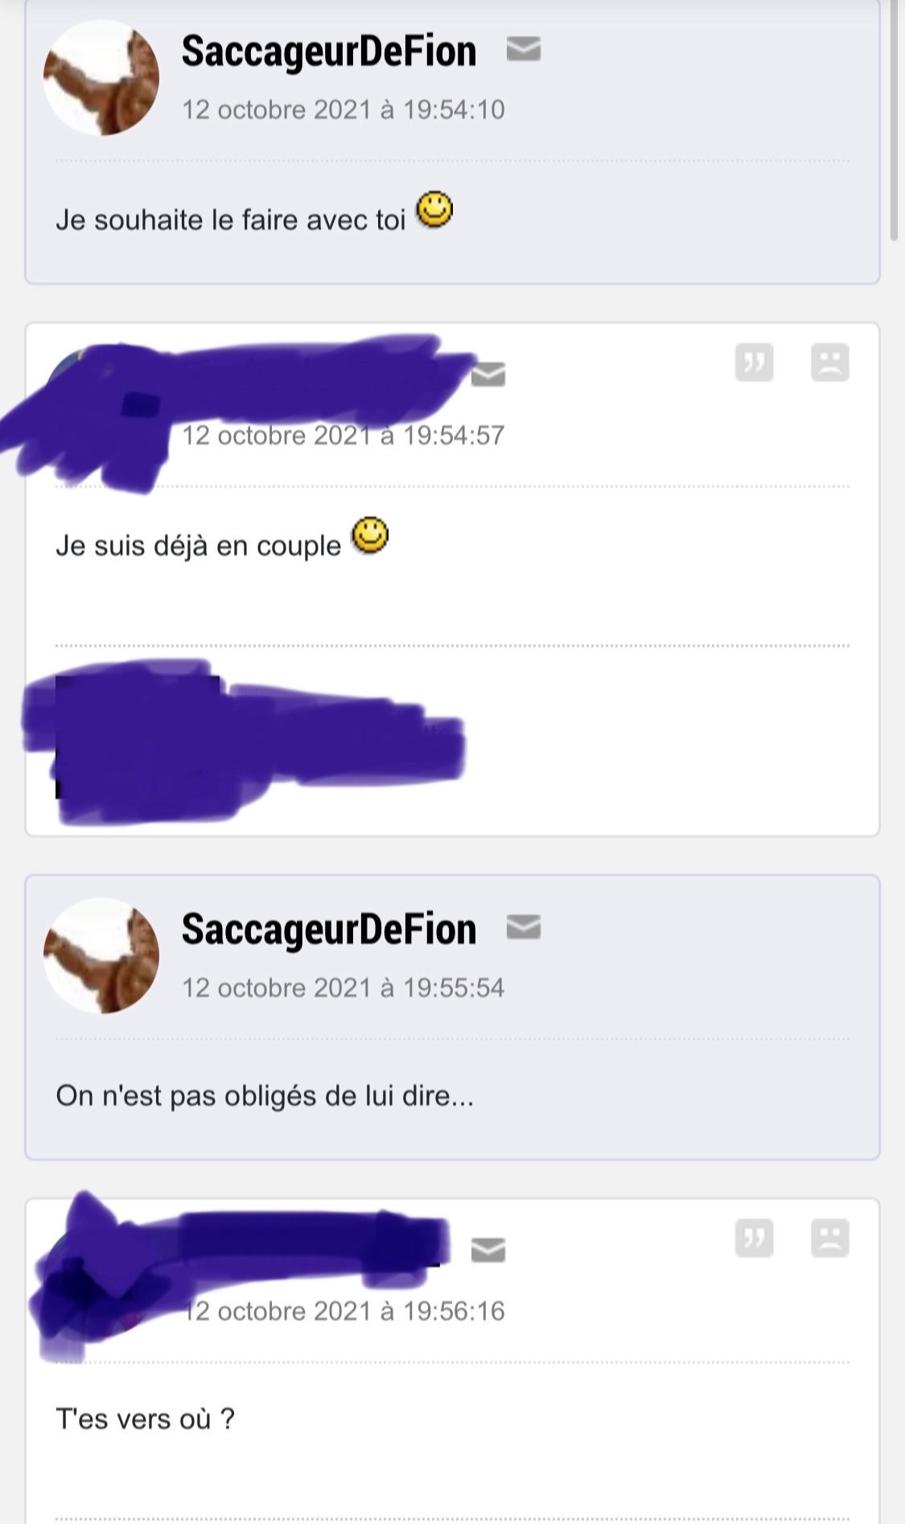Report the "T'es vers où ?" post

830,1238
